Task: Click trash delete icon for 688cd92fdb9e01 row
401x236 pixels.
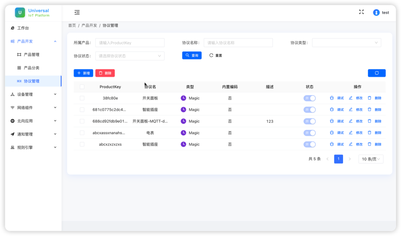Action: click(x=369, y=121)
